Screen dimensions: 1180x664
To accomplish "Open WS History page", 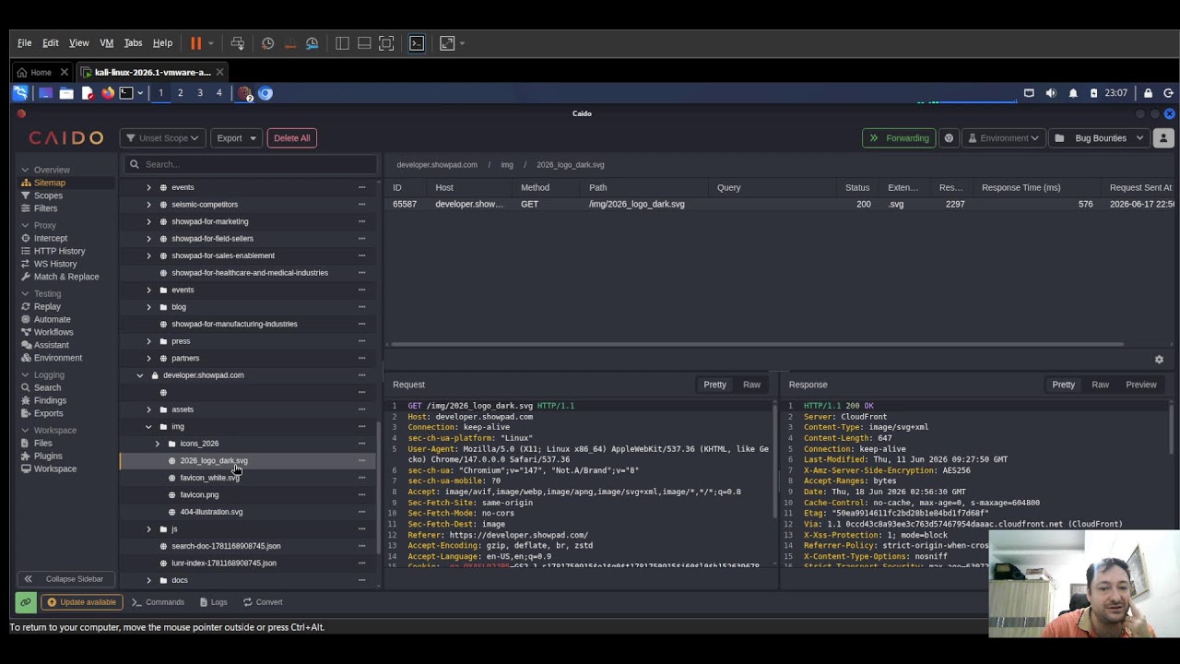I will click(x=55, y=264).
